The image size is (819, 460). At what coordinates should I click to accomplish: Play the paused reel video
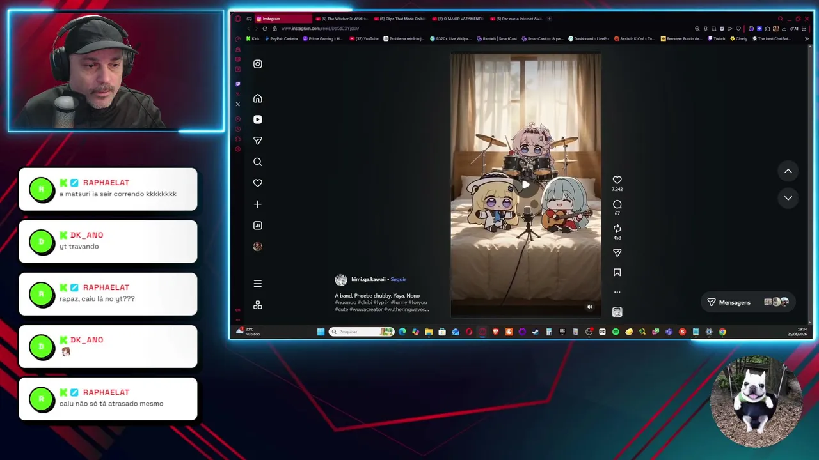tap(525, 185)
